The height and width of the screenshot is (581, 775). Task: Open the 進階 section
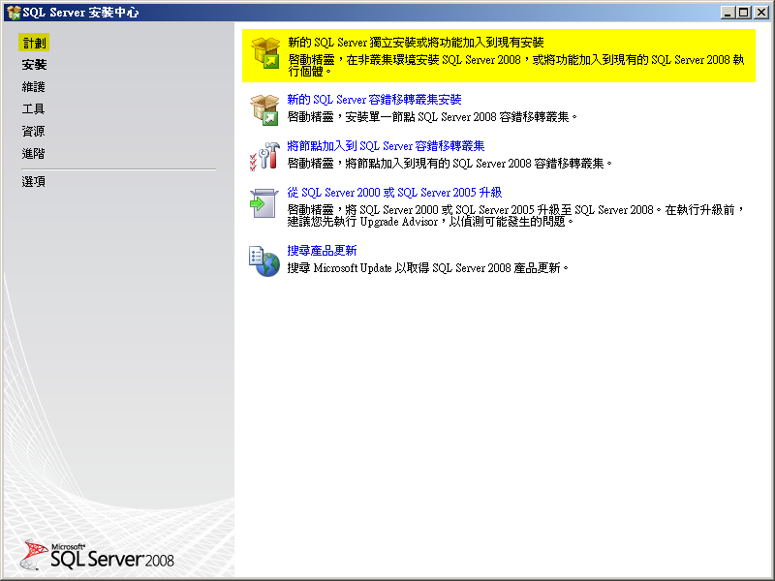pos(33,153)
